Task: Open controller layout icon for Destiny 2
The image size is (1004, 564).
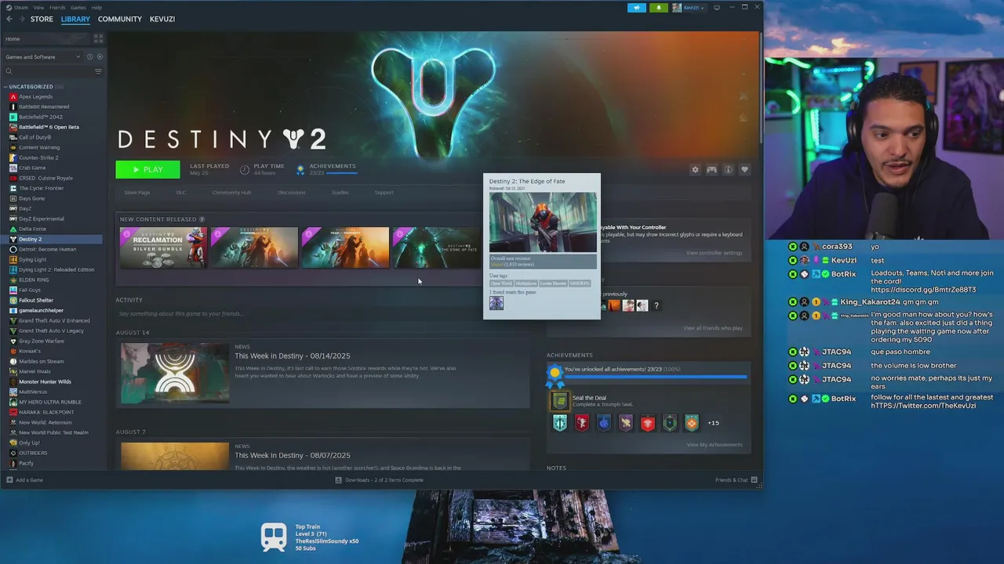Action: click(x=711, y=169)
